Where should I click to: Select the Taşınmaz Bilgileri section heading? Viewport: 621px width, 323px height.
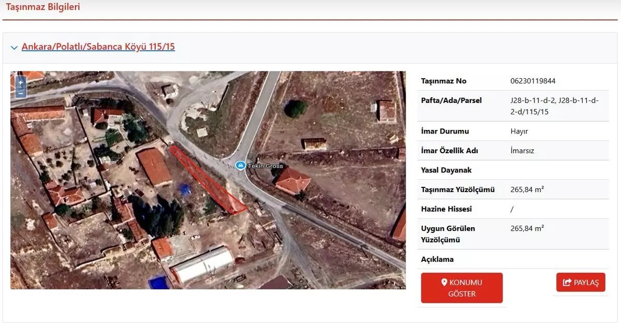tap(43, 7)
